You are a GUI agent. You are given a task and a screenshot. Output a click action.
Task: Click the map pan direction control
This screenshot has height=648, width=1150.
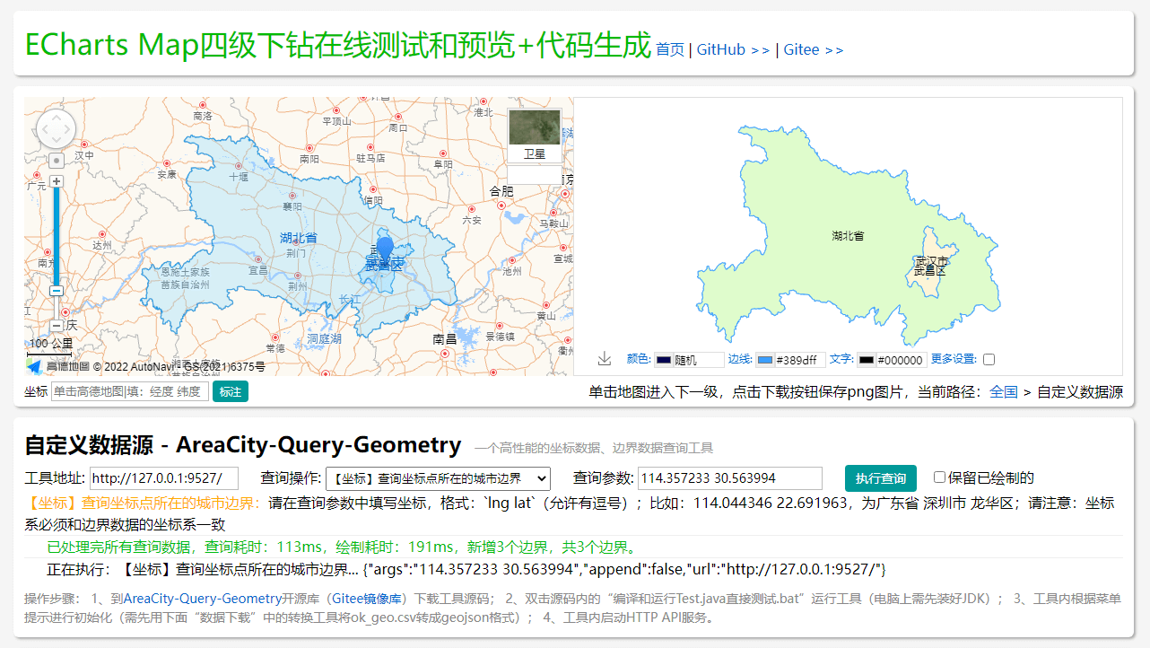pos(56,129)
